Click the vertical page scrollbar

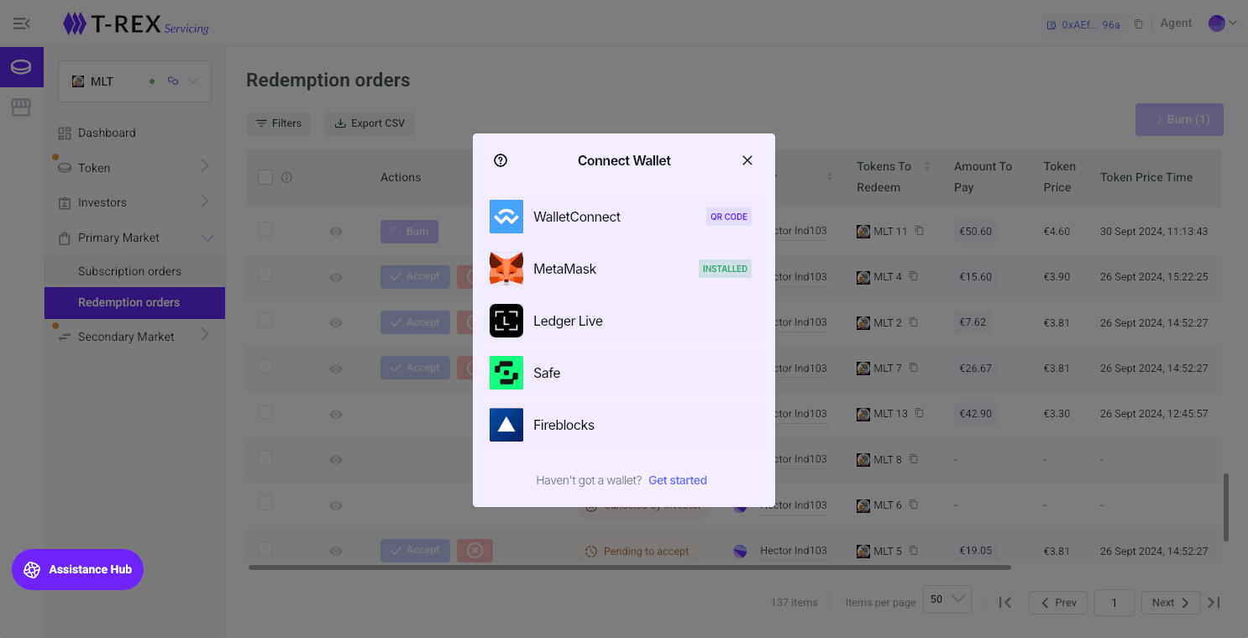tap(1227, 507)
